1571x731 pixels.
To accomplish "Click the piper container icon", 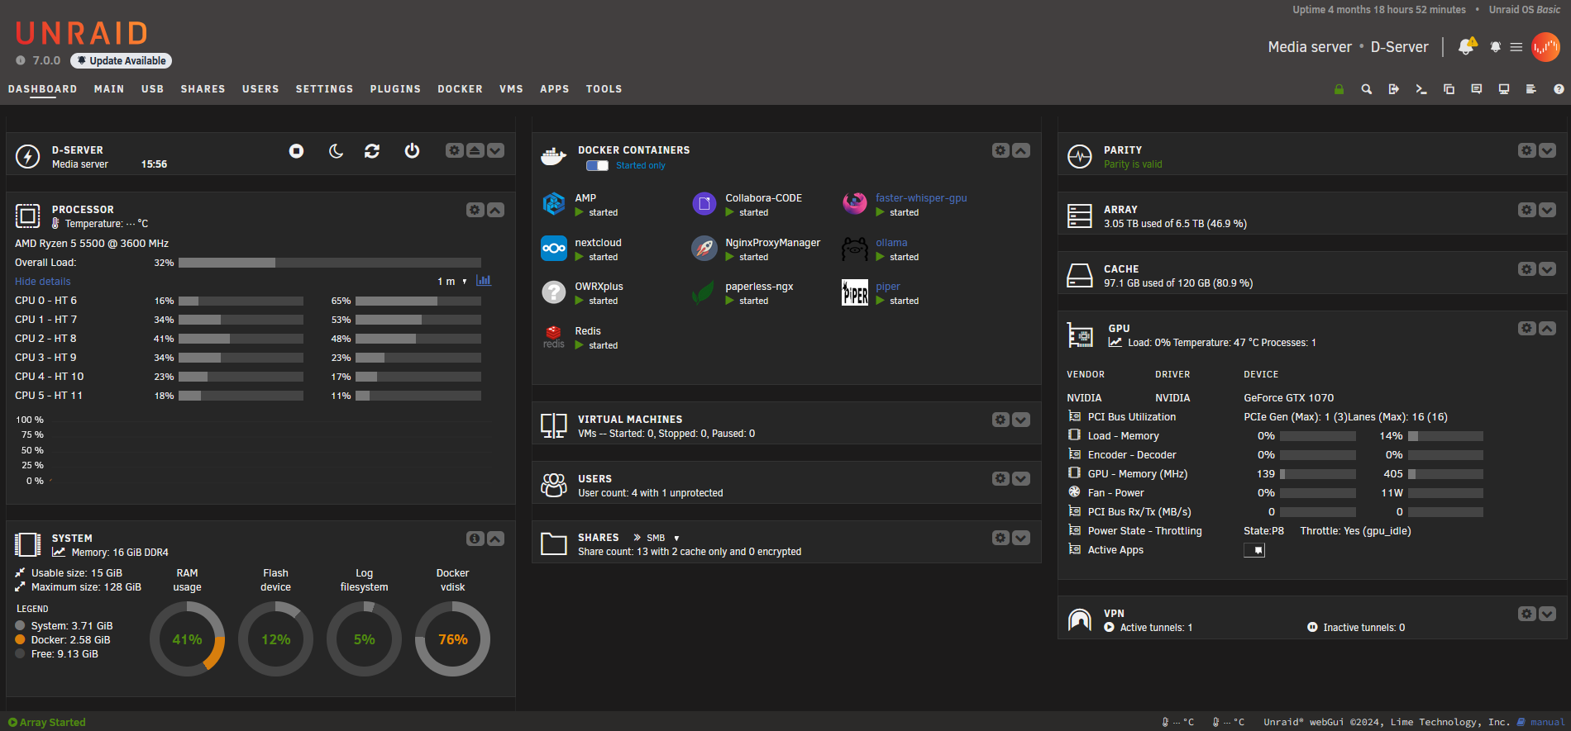I will click(854, 292).
